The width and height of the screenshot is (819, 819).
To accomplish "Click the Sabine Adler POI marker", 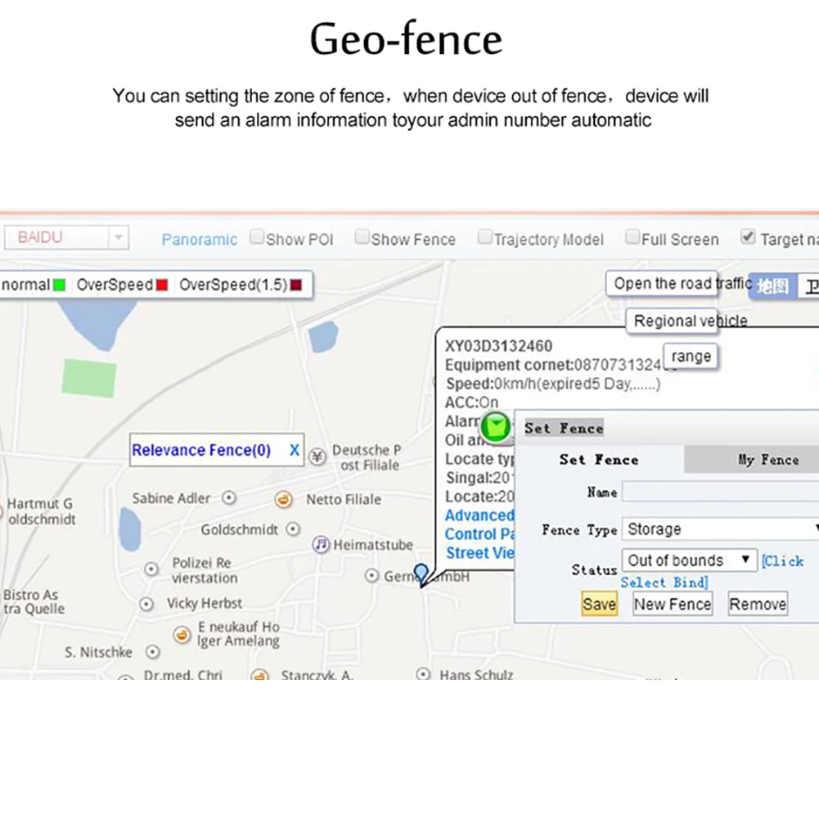I will [229, 497].
